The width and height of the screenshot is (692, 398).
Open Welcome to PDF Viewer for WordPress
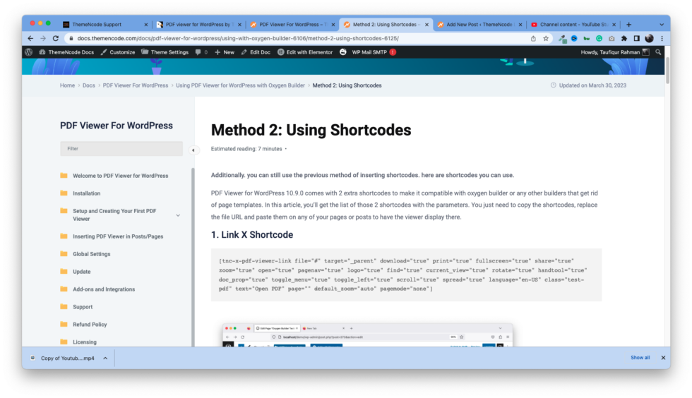click(x=121, y=176)
